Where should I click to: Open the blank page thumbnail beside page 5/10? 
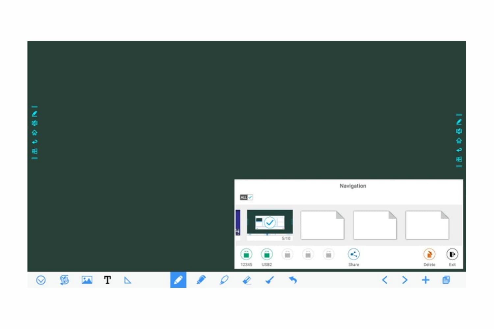pyautogui.click(x=322, y=225)
